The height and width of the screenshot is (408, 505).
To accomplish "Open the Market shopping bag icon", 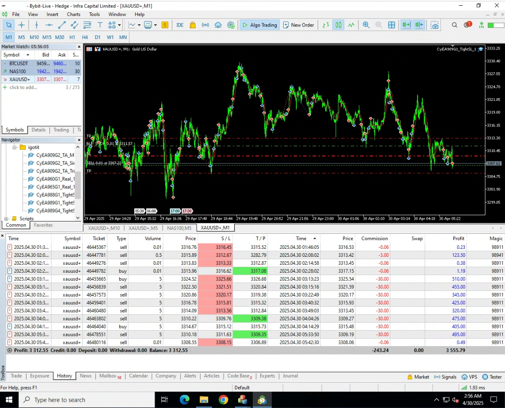I will tap(193, 25).
